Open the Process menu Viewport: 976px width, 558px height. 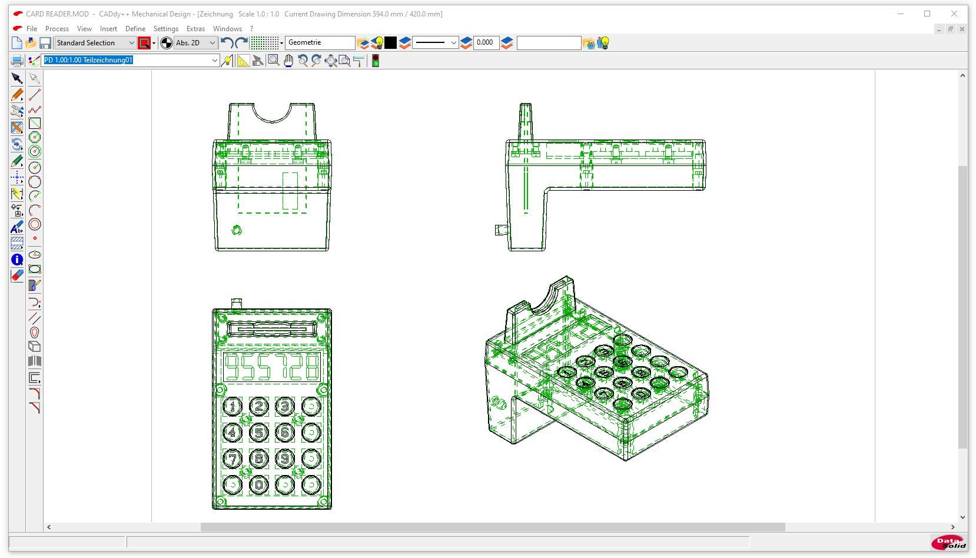click(57, 29)
